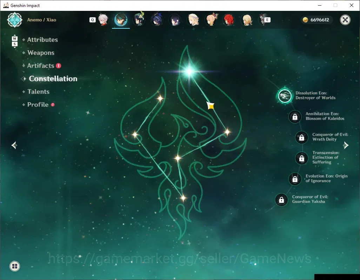This screenshot has height=280, width=360.
Task: Click the yellow diamond constellation node
Action: pos(211,106)
